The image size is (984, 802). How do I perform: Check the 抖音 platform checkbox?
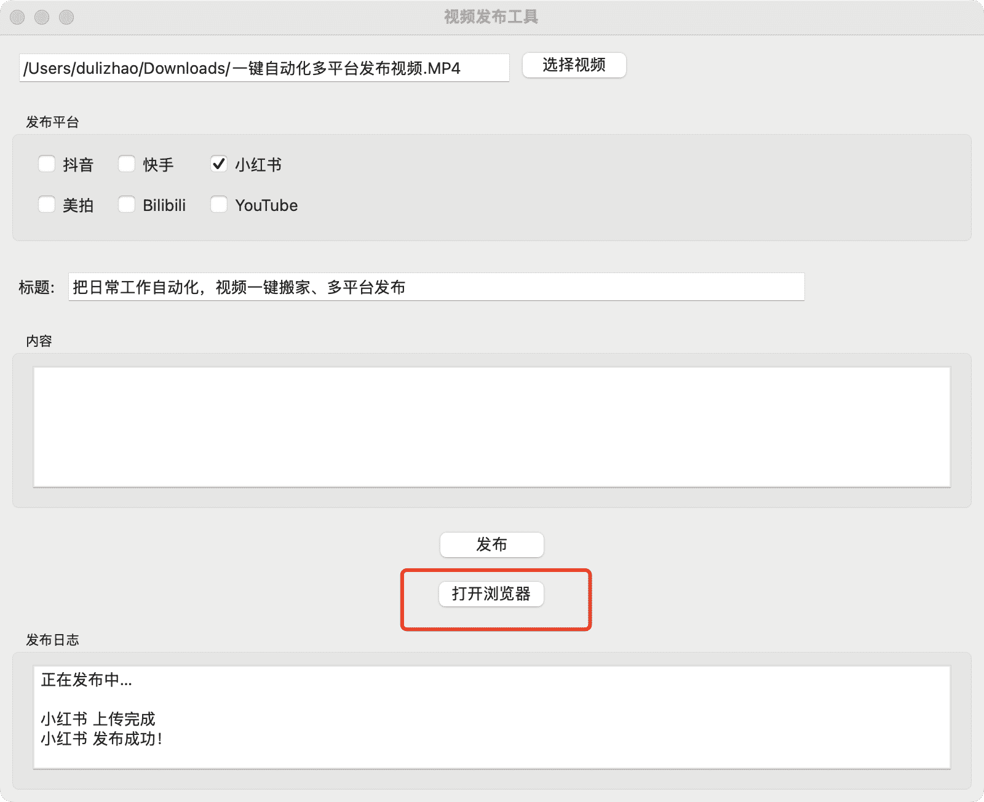47,164
